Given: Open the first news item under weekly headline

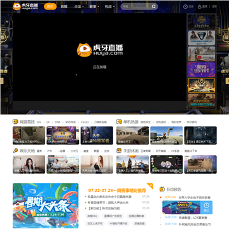Looking at the screenshot, I should 109,197.
